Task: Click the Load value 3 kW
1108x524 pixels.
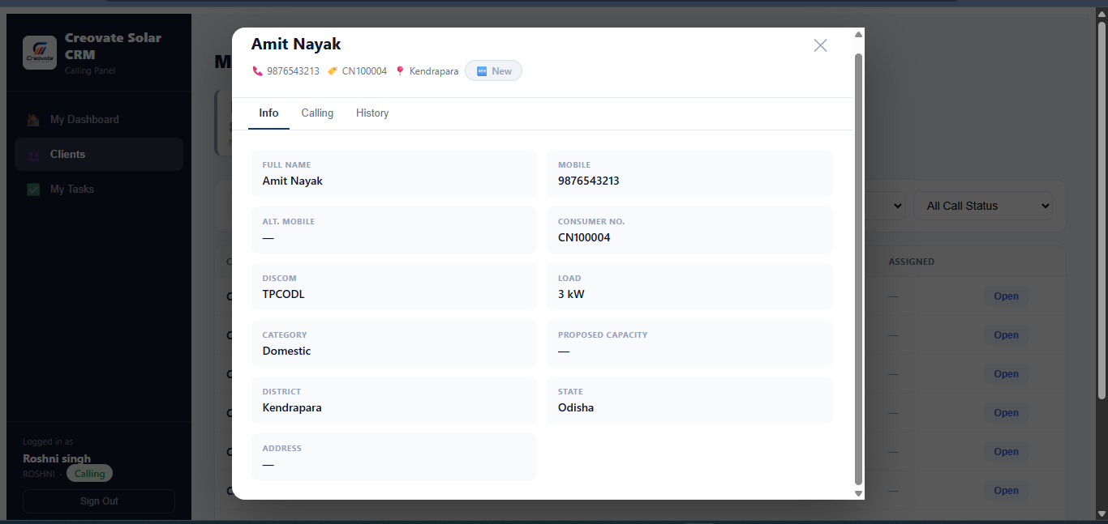Action: coord(571,295)
